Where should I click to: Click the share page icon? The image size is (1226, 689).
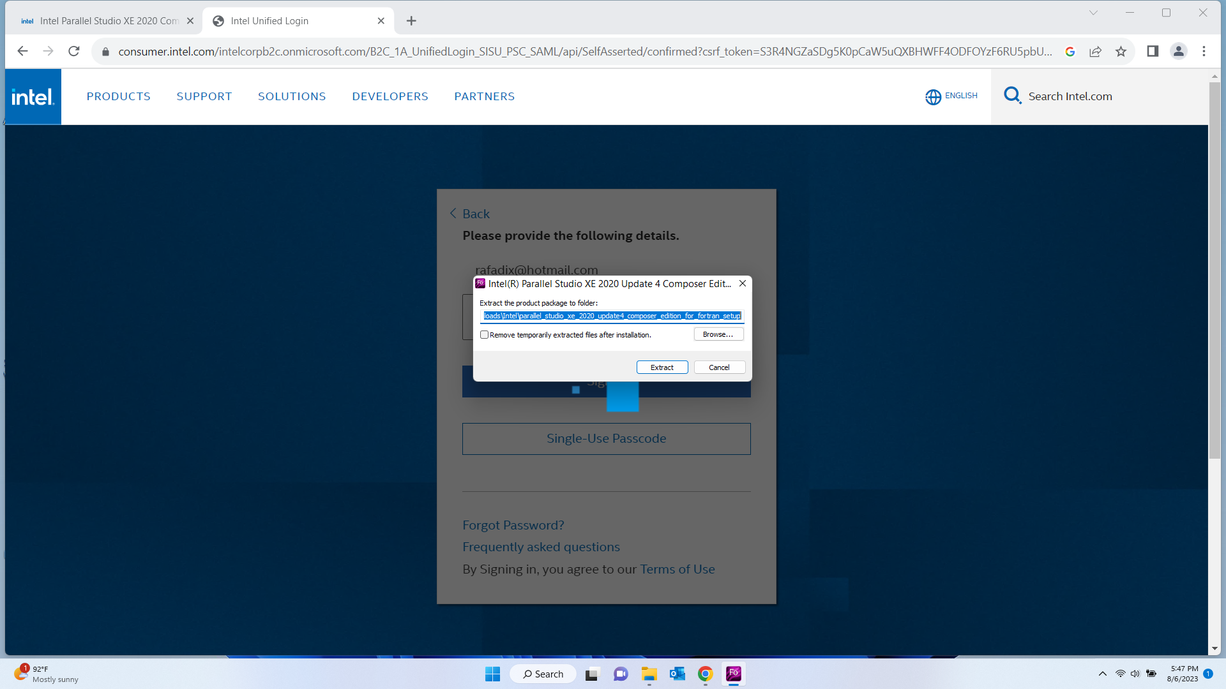(1095, 52)
